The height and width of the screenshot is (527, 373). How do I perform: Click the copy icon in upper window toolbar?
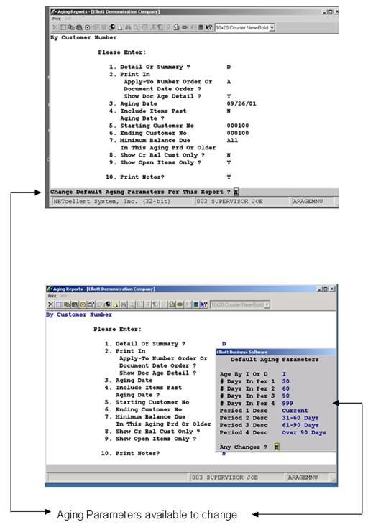coord(71,27)
